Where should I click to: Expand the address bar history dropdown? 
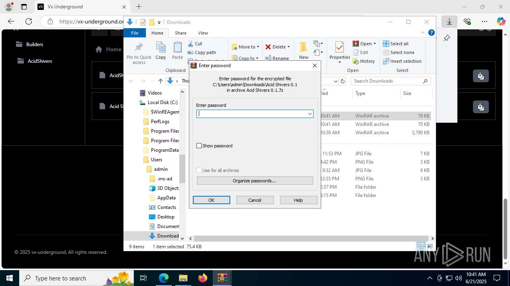coord(335,81)
